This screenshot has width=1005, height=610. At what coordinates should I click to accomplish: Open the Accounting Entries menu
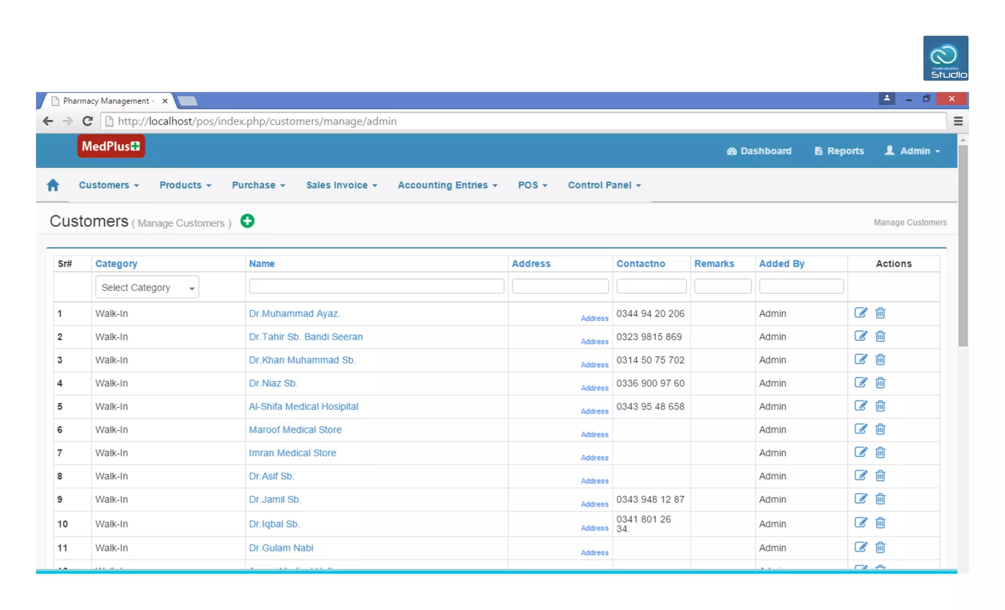447,186
